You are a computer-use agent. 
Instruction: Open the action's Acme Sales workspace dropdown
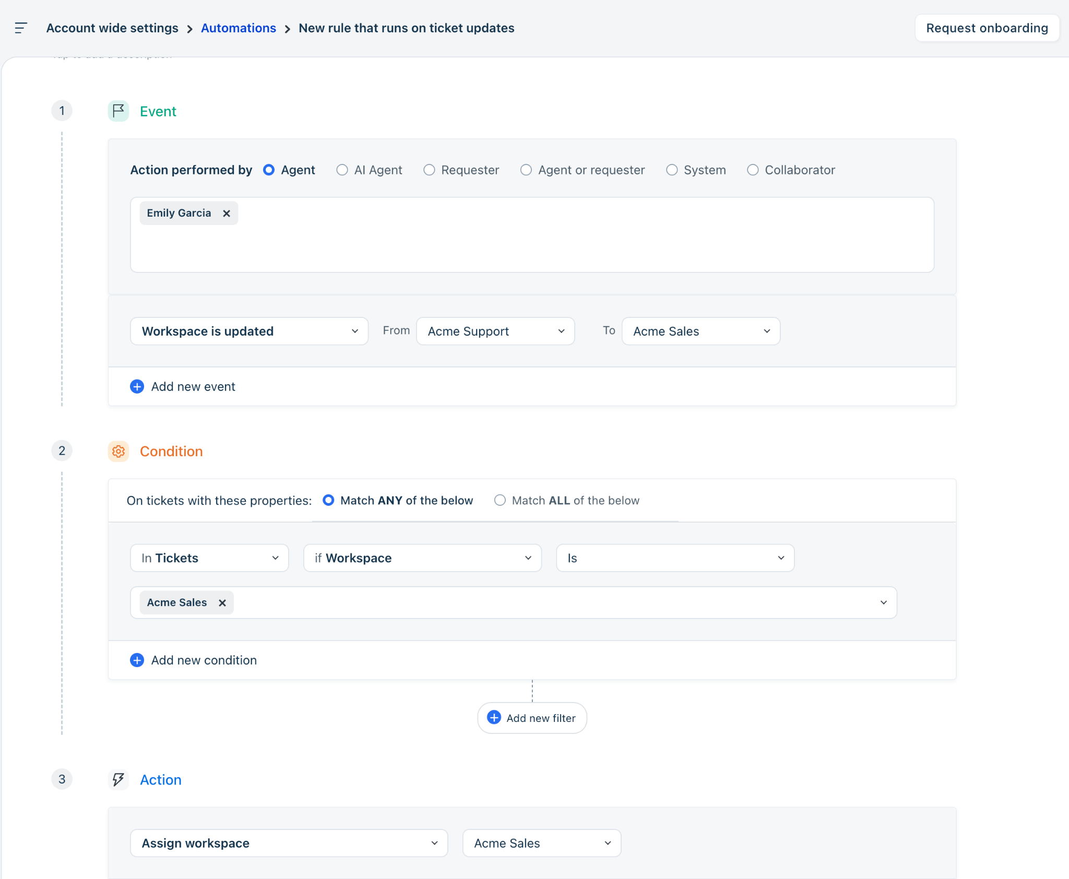coord(542,843)
